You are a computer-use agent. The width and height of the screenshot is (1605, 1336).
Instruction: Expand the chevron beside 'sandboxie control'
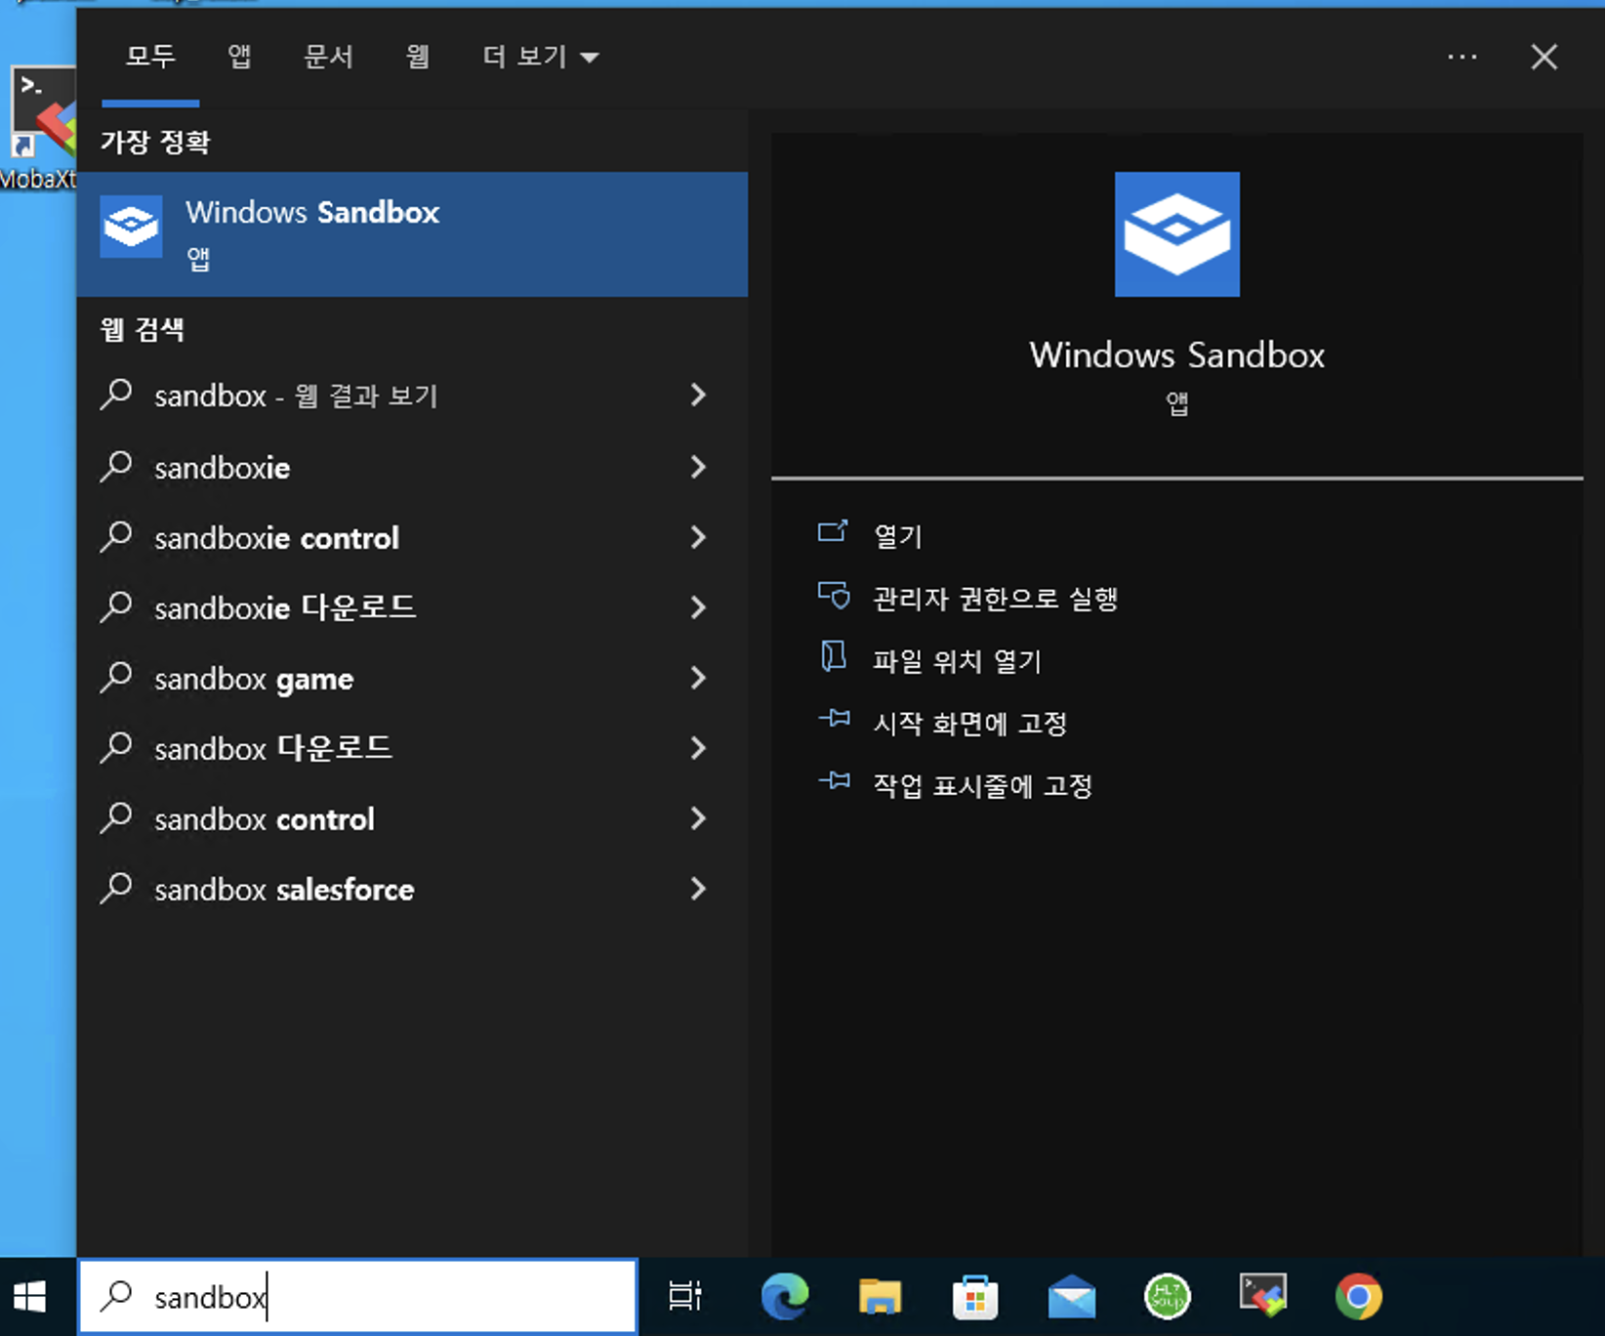(x=697, y=537)
